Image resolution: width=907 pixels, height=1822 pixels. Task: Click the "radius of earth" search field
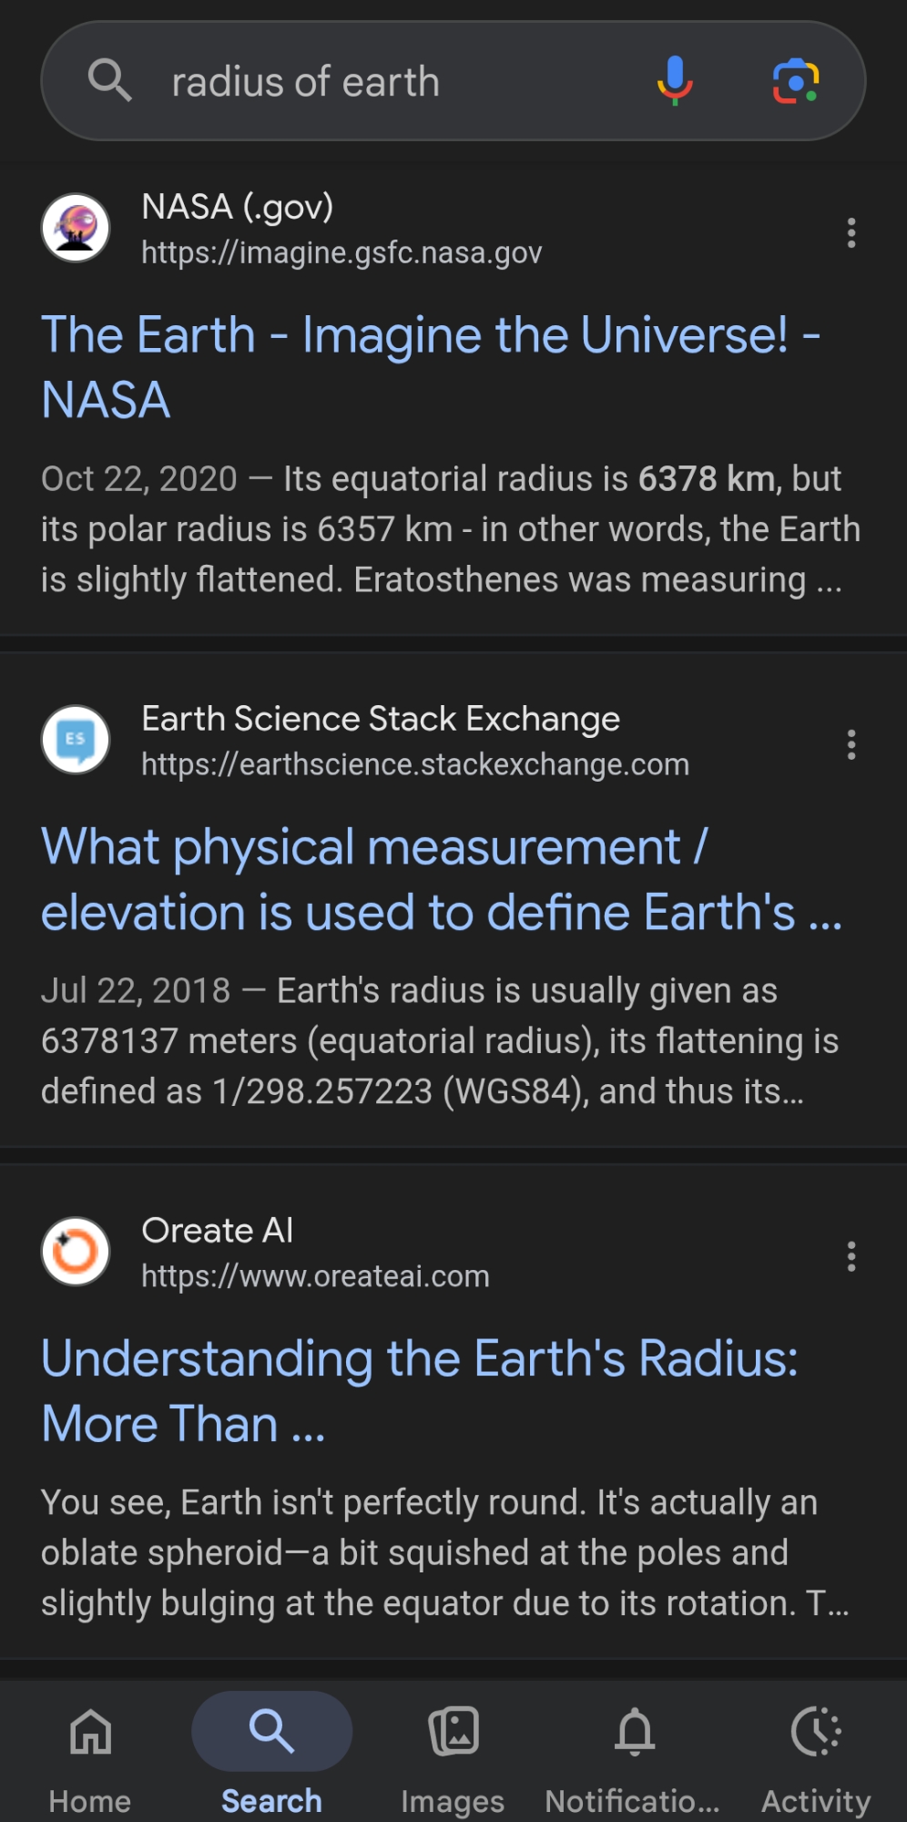(x=364, y=82)
